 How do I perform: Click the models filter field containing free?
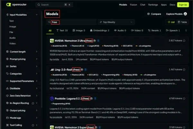(x=72, y=22)
